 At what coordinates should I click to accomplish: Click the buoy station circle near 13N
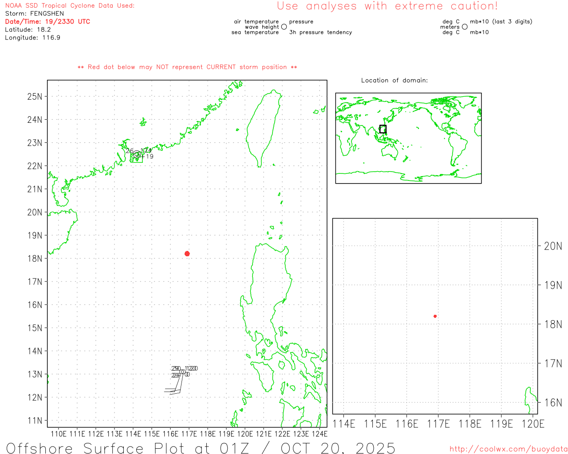pos(182,372)
